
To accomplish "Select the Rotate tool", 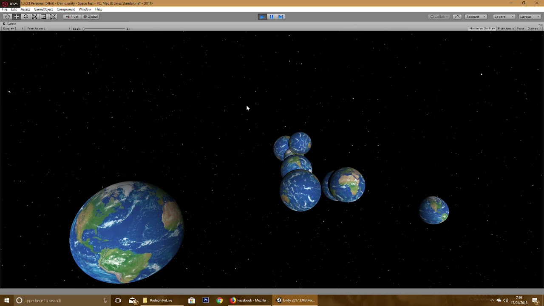I will 25,17.
